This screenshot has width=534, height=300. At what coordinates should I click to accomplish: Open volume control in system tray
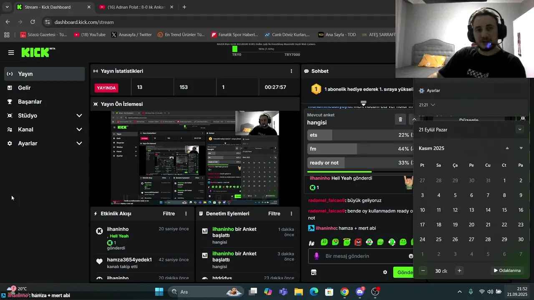pyautogui.click(x=490, y=292)
